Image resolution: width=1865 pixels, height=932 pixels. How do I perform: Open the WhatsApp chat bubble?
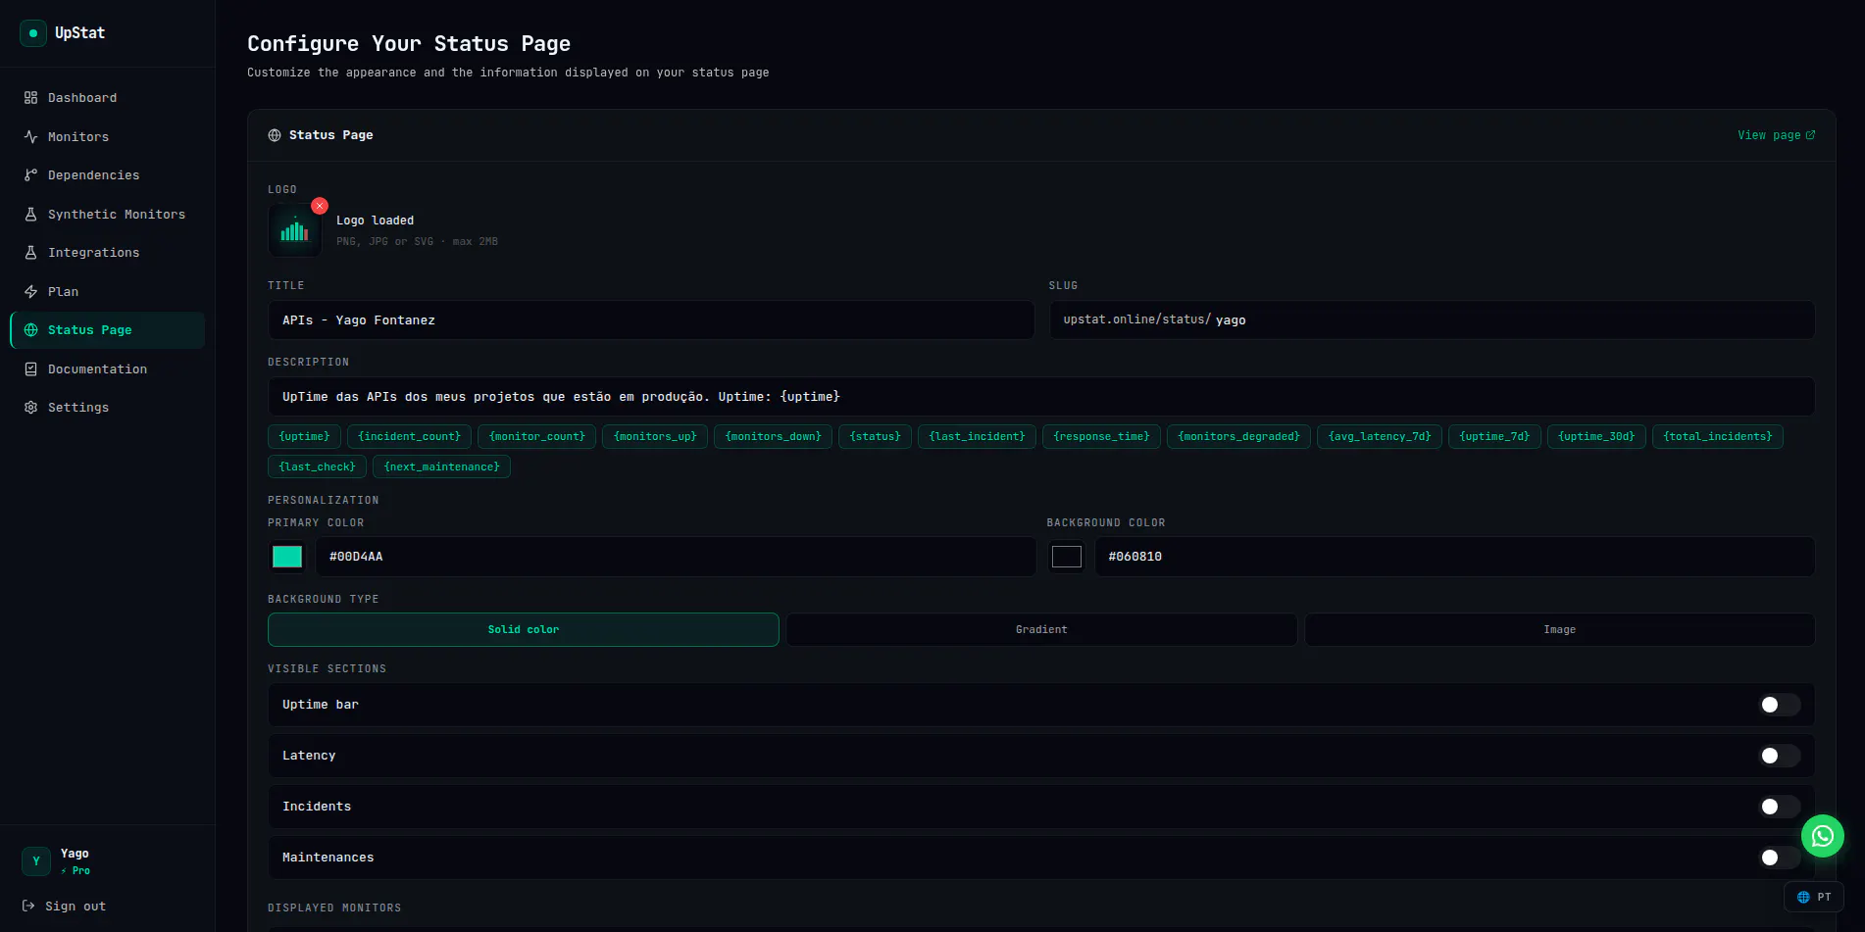pyautogui.click(x=1823, y=836)
